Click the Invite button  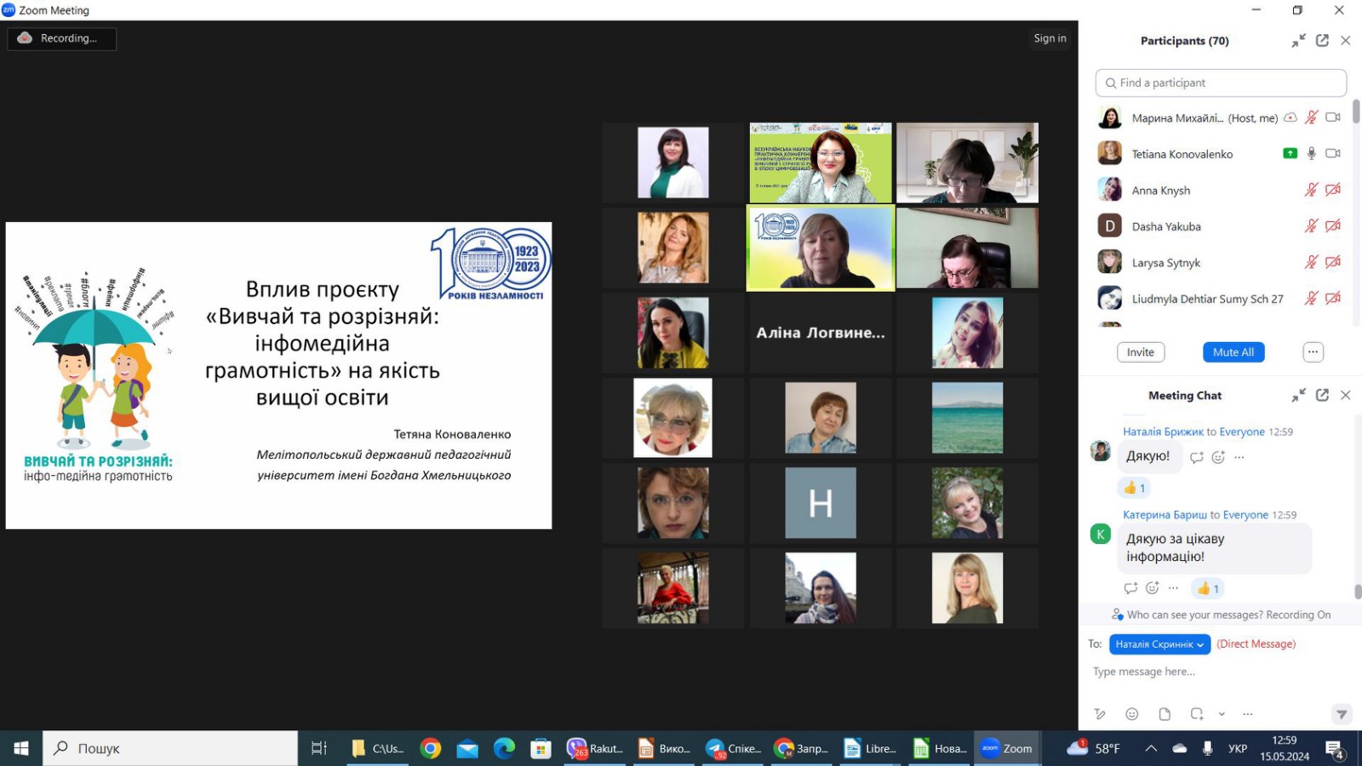click(1141, 352)
